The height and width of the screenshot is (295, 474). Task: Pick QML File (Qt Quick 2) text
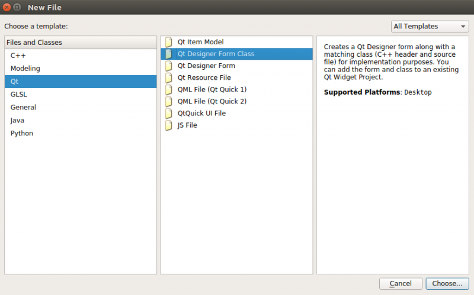[x=212, y=101]
